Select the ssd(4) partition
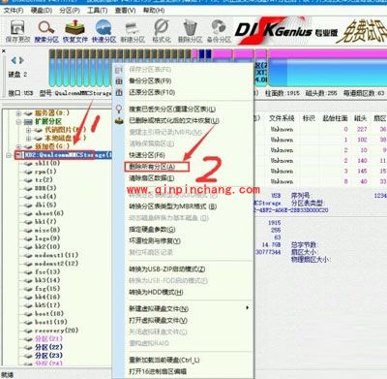Image resolution: width=387 pixels, height=379 pixels. [x=45, y=197]
